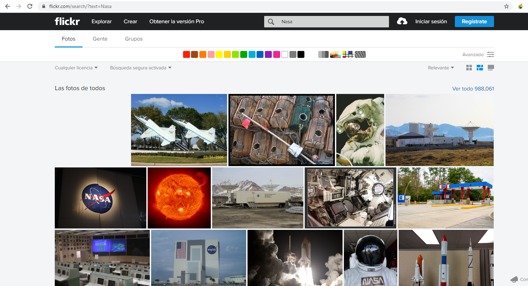Viewport: 528px width, 286px height.
Task: Open the Búsqueda segura activada dropdown
Action: pos(140,68)
